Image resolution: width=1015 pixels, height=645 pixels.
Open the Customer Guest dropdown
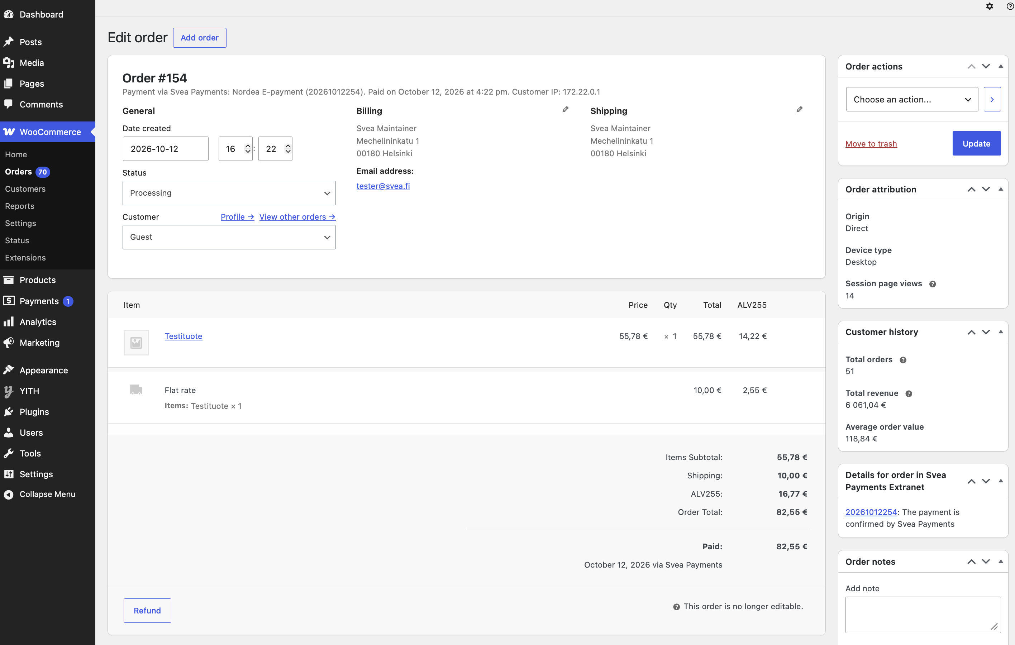click(x=229, y=237)
